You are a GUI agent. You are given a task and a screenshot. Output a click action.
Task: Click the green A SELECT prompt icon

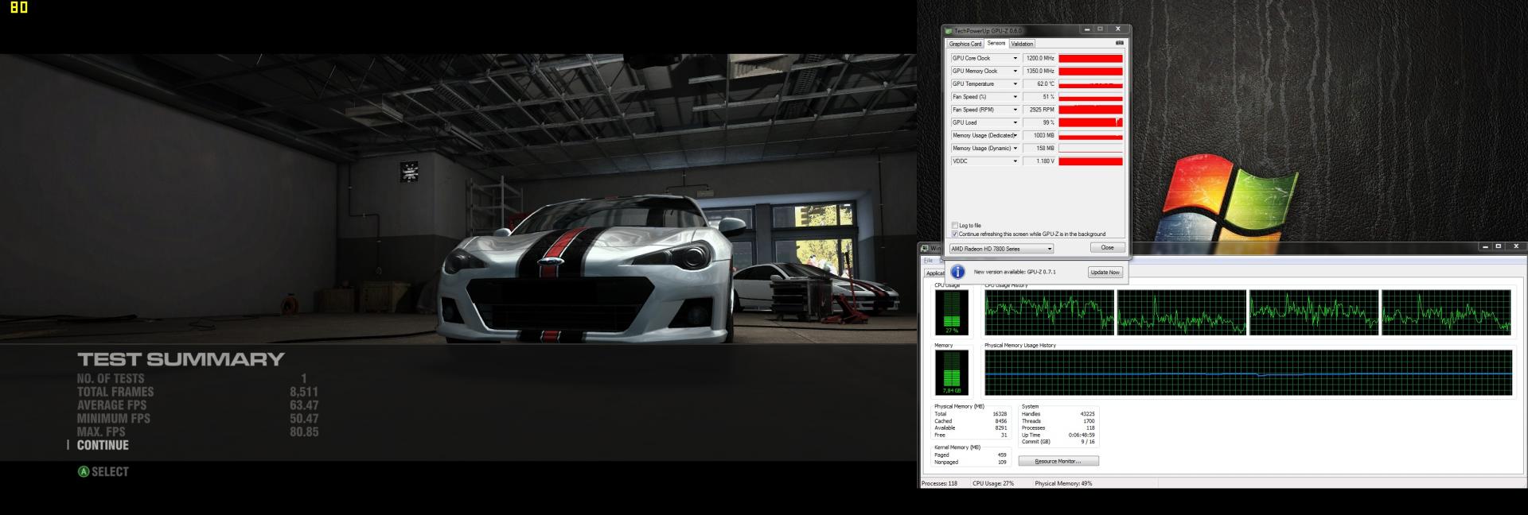coord(84,471)
